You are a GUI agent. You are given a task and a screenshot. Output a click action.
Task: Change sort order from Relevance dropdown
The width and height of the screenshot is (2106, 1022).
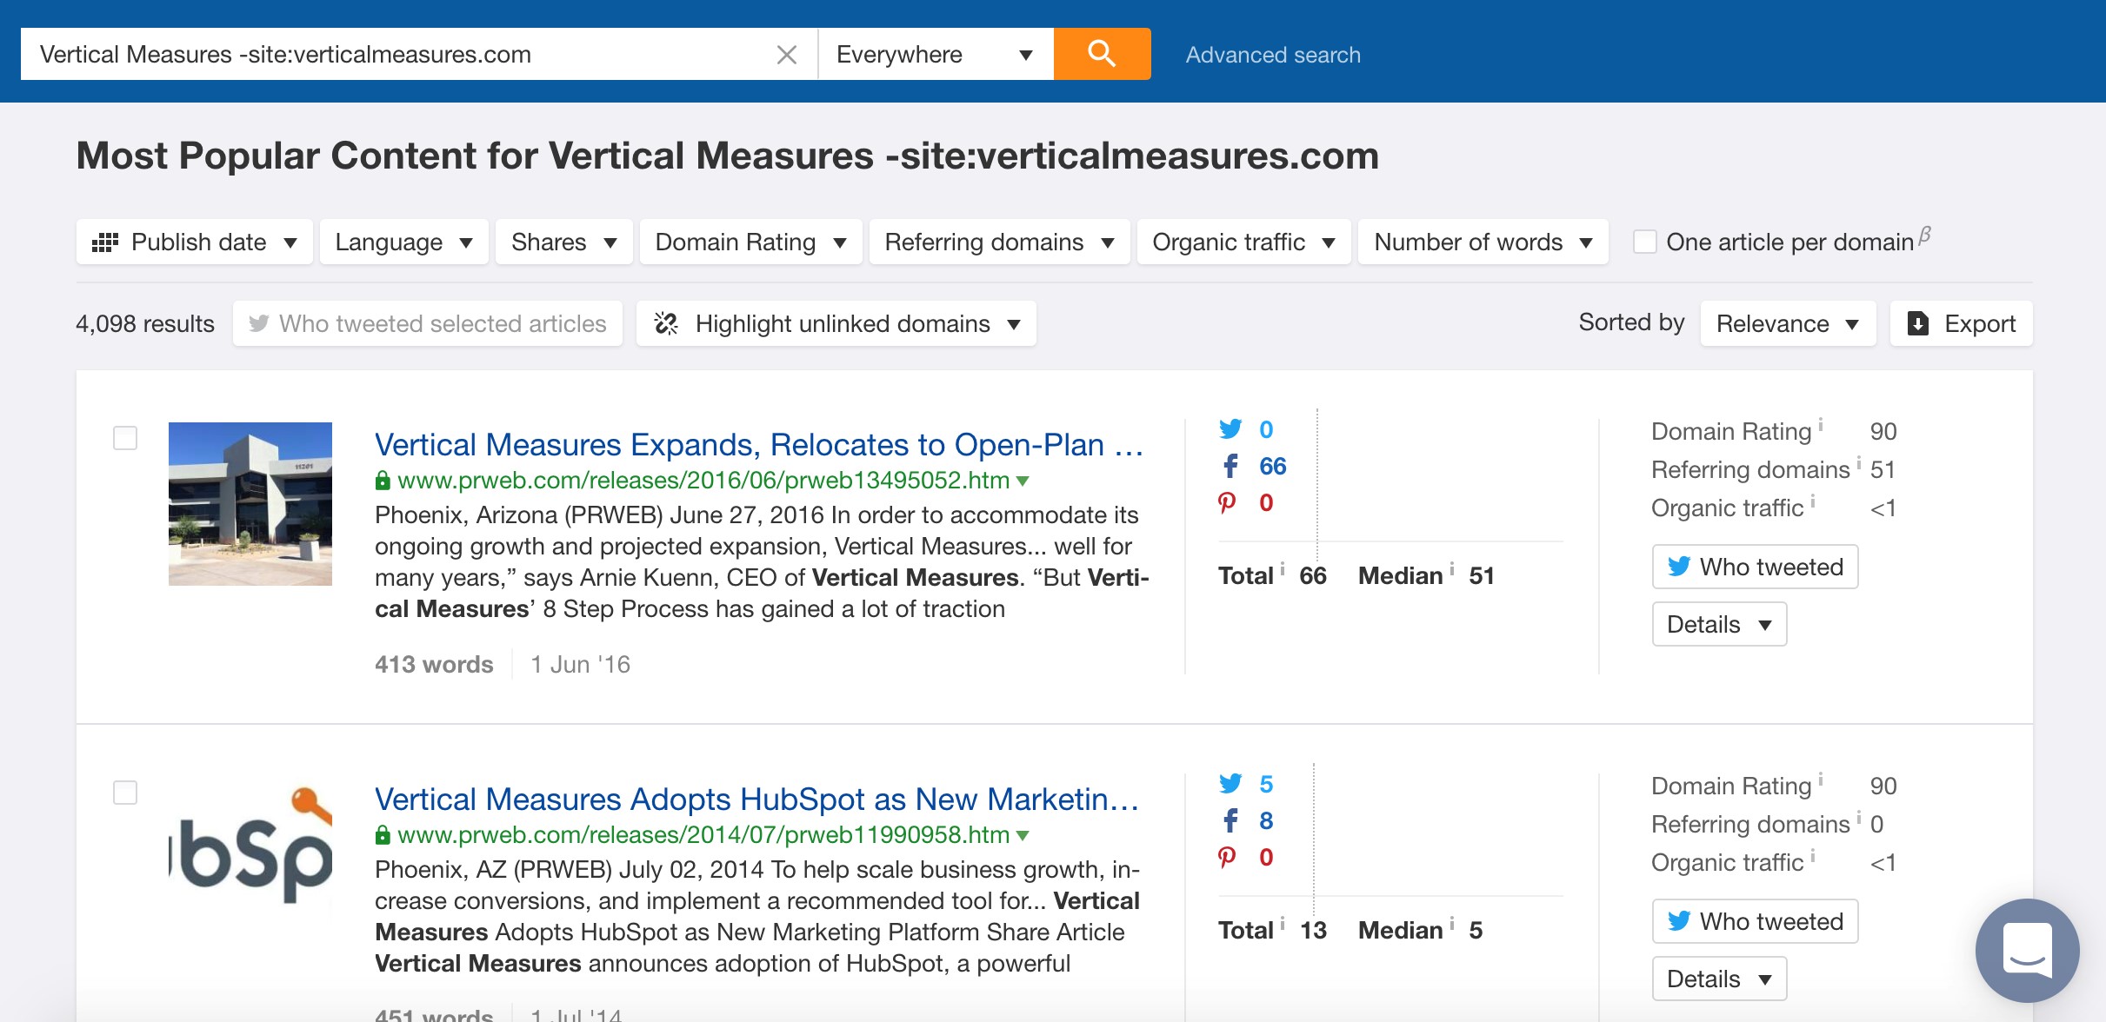(1788, 323)
